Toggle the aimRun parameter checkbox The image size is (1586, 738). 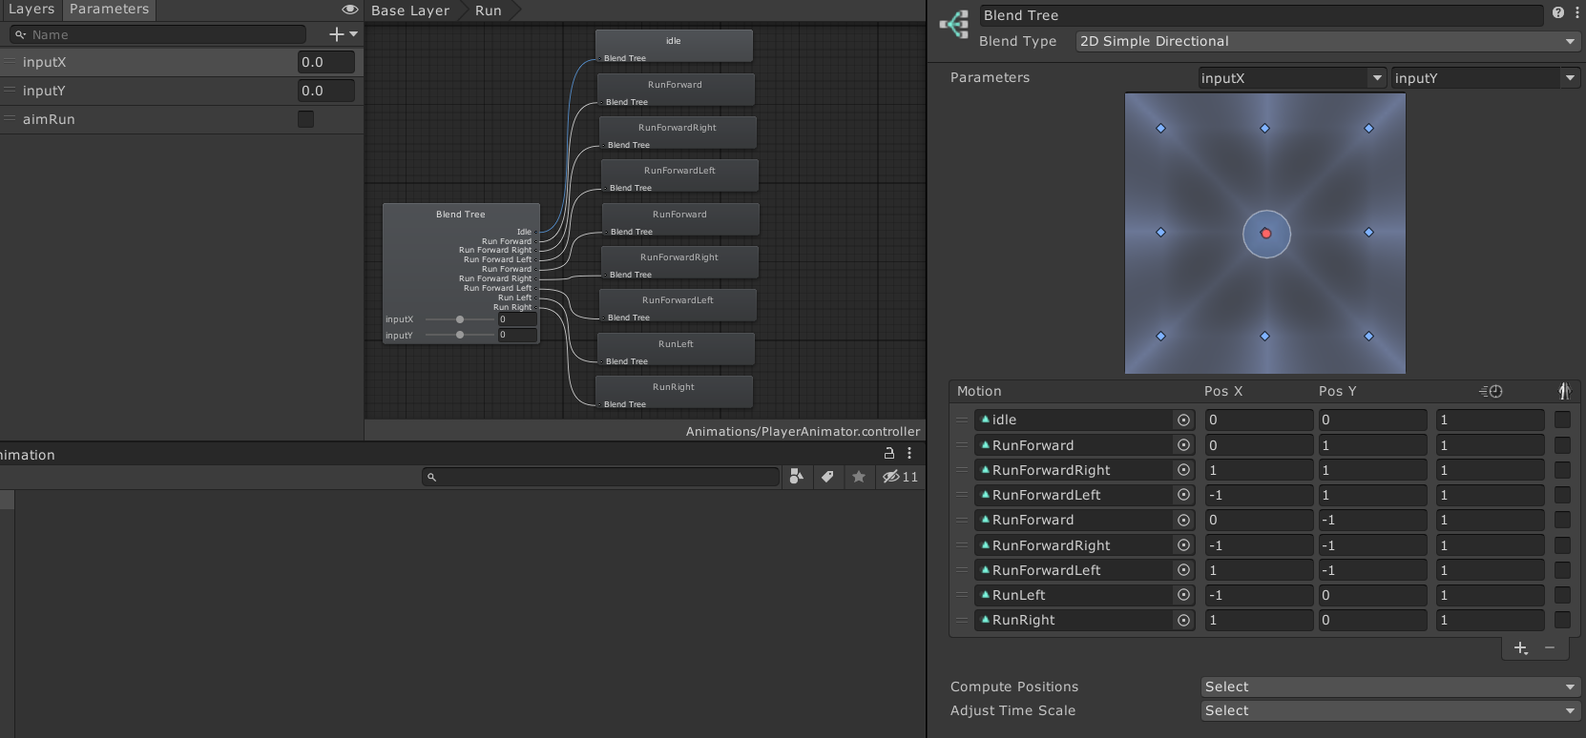(305, 119)
